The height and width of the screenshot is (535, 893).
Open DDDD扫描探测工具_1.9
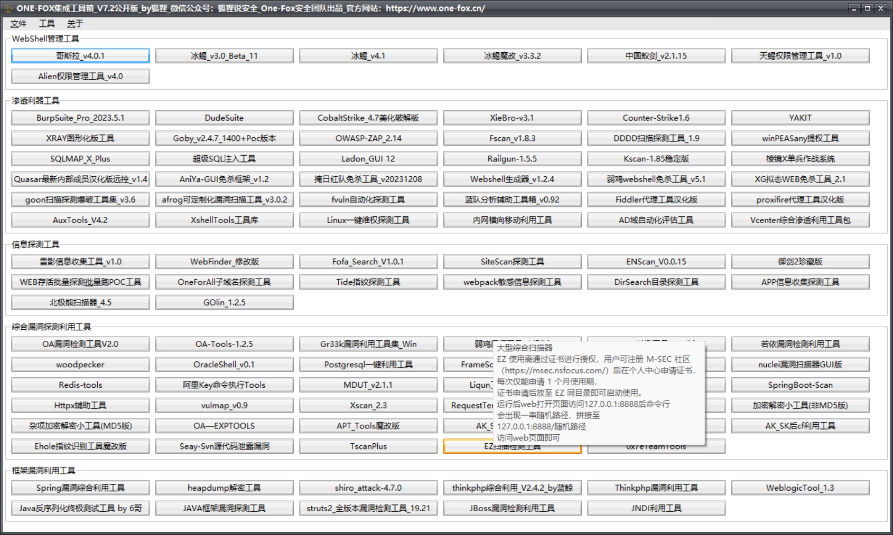click(656, 138)
